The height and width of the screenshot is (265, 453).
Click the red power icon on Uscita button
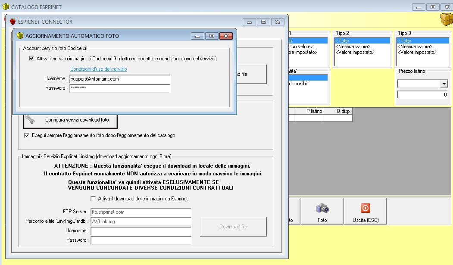pyautogui.click(x=366, y=208)
